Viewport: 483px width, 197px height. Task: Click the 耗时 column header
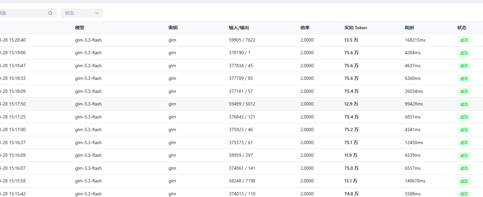point(410,28)
